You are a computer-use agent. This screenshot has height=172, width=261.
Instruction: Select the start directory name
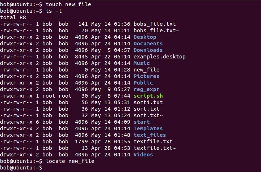coord(142,122)
